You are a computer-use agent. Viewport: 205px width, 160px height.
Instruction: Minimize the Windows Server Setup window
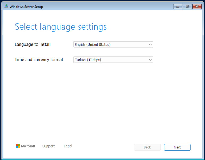[x=178, y=7]
